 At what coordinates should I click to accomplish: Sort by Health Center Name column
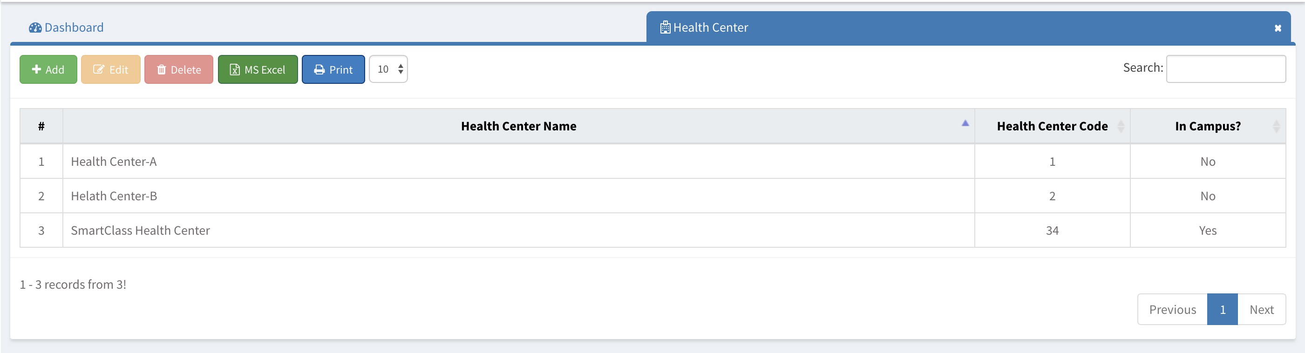(x=518, y=126)
